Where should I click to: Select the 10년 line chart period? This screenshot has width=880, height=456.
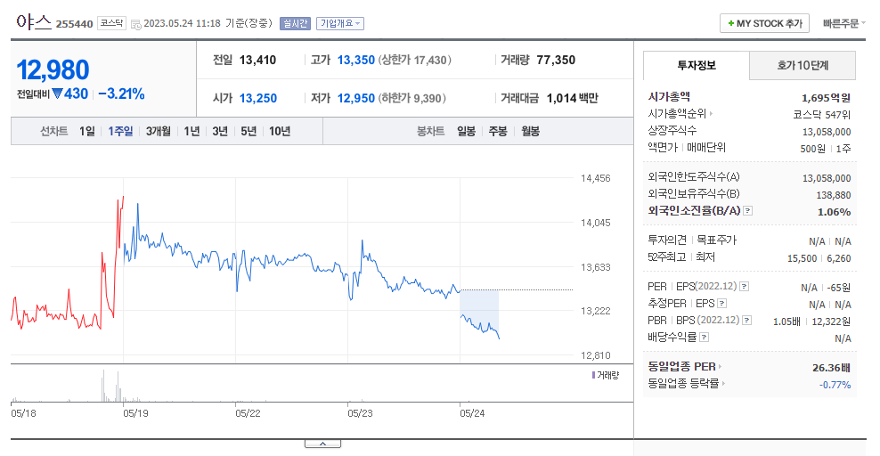pyautogui.click(x=280, y=131)
